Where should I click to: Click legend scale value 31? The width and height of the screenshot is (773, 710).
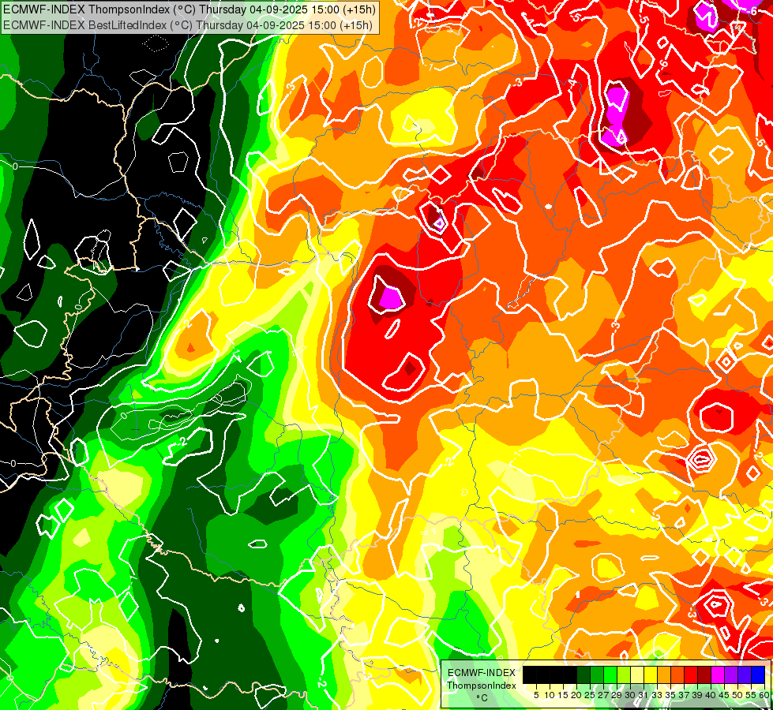click(x=644, y=695)
